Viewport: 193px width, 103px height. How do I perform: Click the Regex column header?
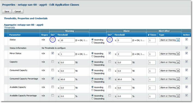click(44, 35)
